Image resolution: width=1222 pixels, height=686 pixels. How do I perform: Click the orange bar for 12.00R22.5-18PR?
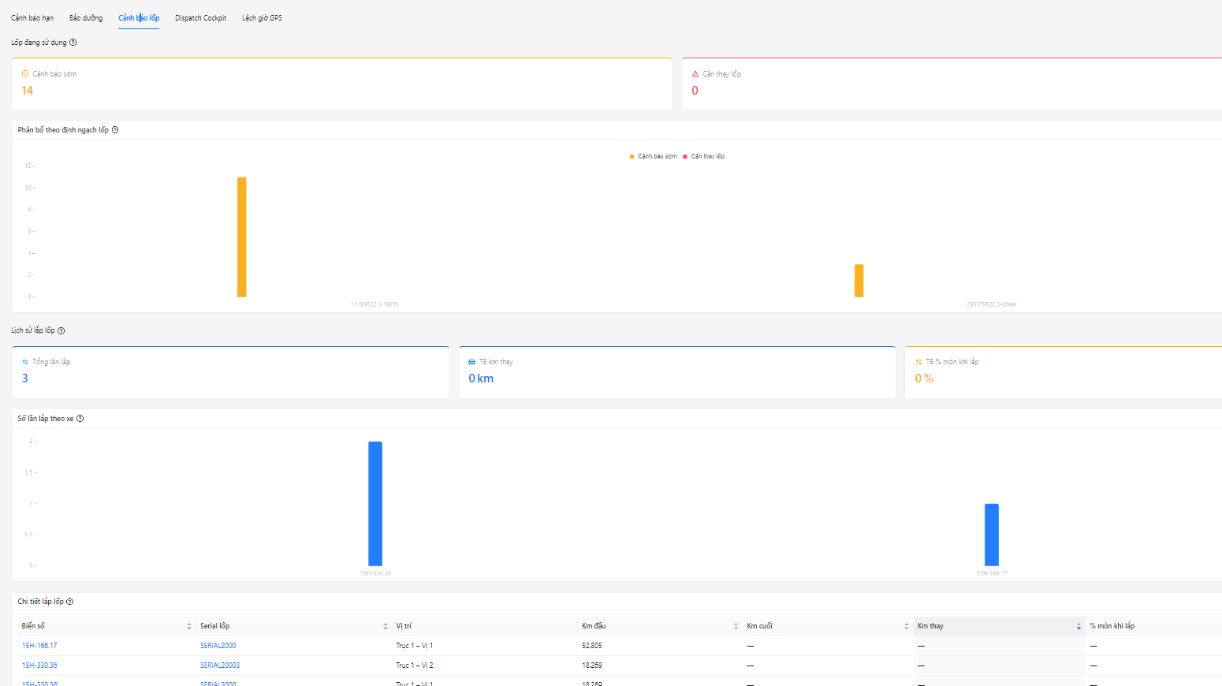click(242, 237)
